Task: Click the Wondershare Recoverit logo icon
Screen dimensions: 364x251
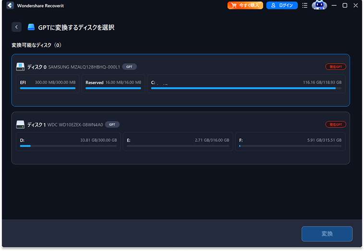Action: click(10, 6)
